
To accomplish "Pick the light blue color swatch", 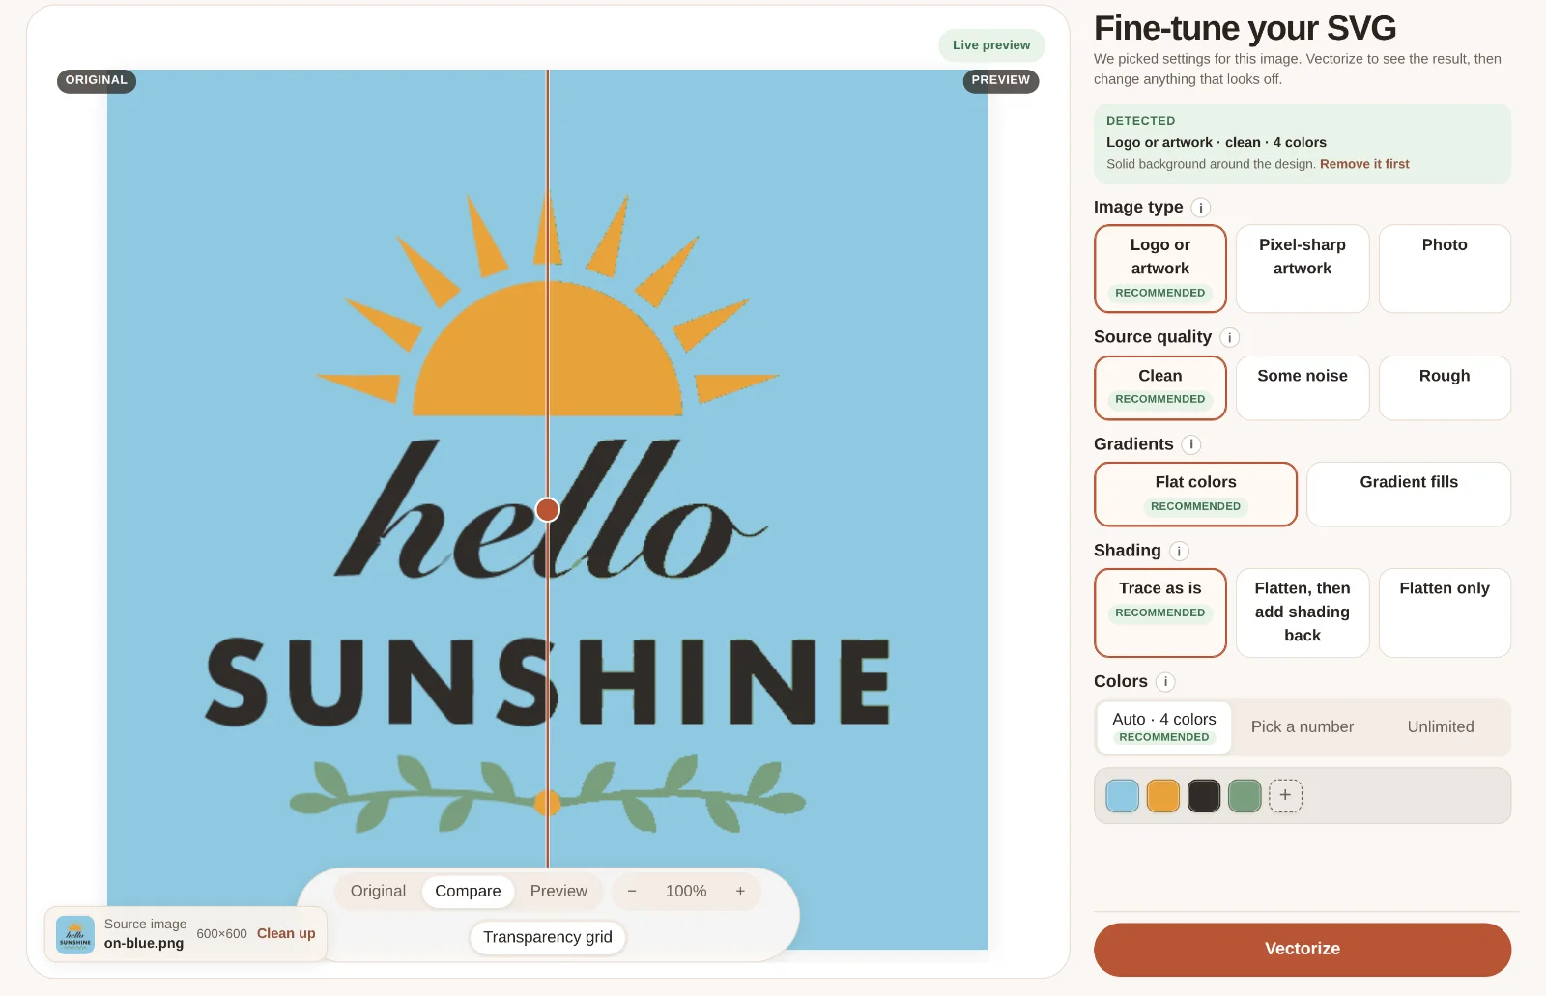I will [x=1123, y=795].
